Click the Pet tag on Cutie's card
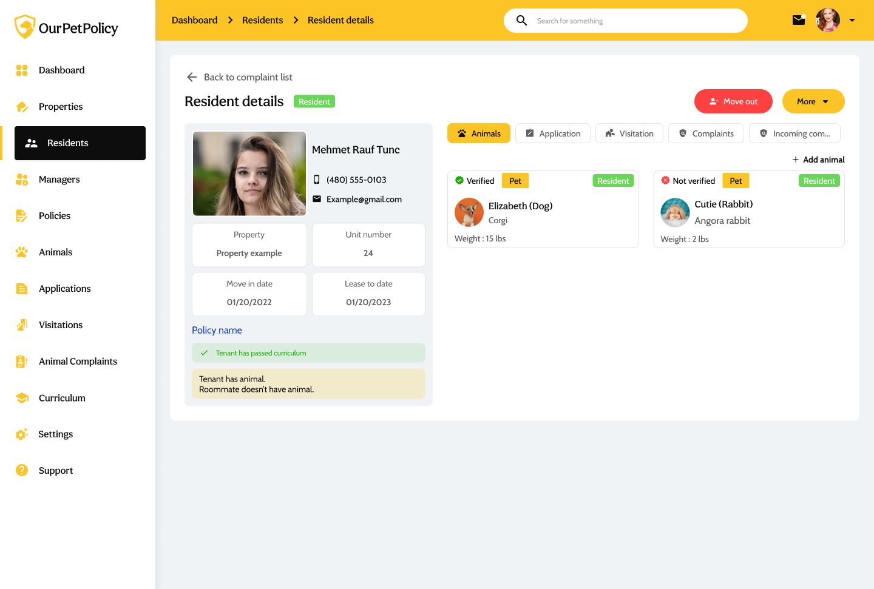This screenshot has width=874, height=589. [736, 181]
